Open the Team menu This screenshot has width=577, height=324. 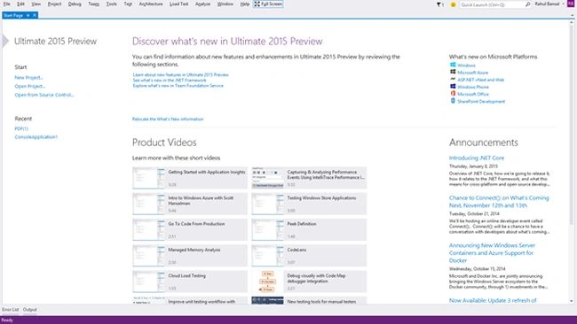coord(93,4)
